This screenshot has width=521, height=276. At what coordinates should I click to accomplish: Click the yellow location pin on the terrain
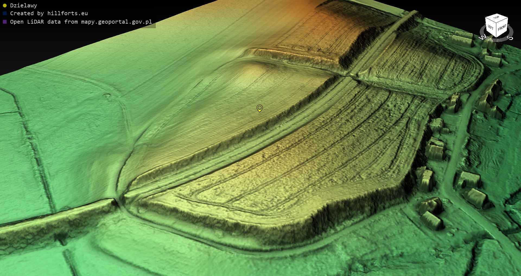pos(260,108)
